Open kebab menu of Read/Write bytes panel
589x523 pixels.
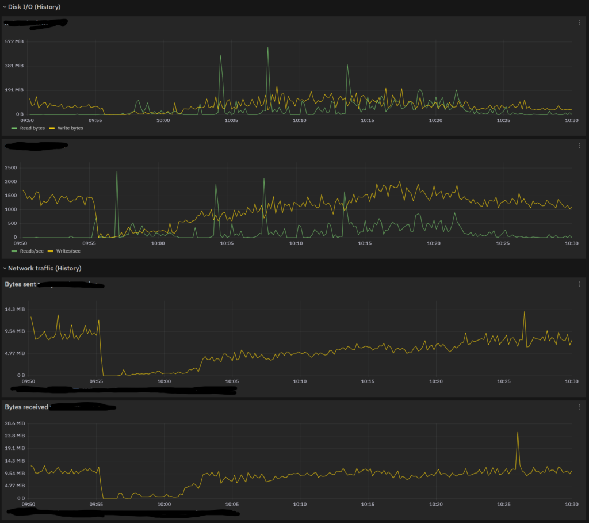[x=579, y=23]
